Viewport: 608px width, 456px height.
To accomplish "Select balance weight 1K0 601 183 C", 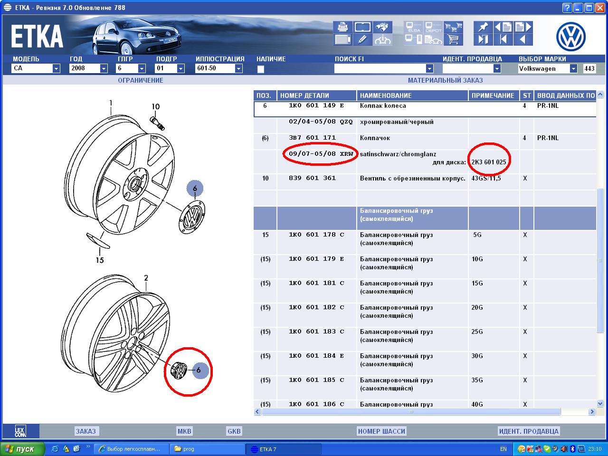I will [x=425, y=339].
